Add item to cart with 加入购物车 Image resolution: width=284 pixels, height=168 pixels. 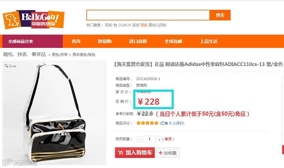point(135,153)
